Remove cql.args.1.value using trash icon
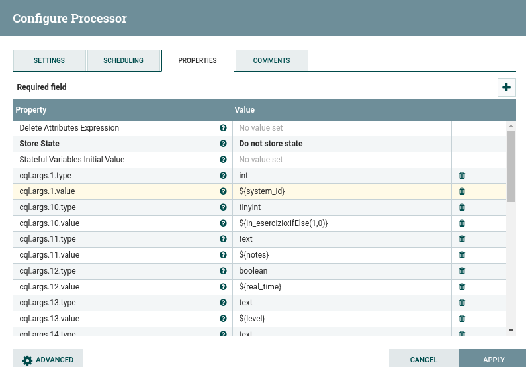 click(462, 191)
